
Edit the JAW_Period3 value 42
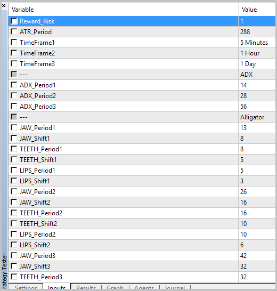tap(257, 255)
